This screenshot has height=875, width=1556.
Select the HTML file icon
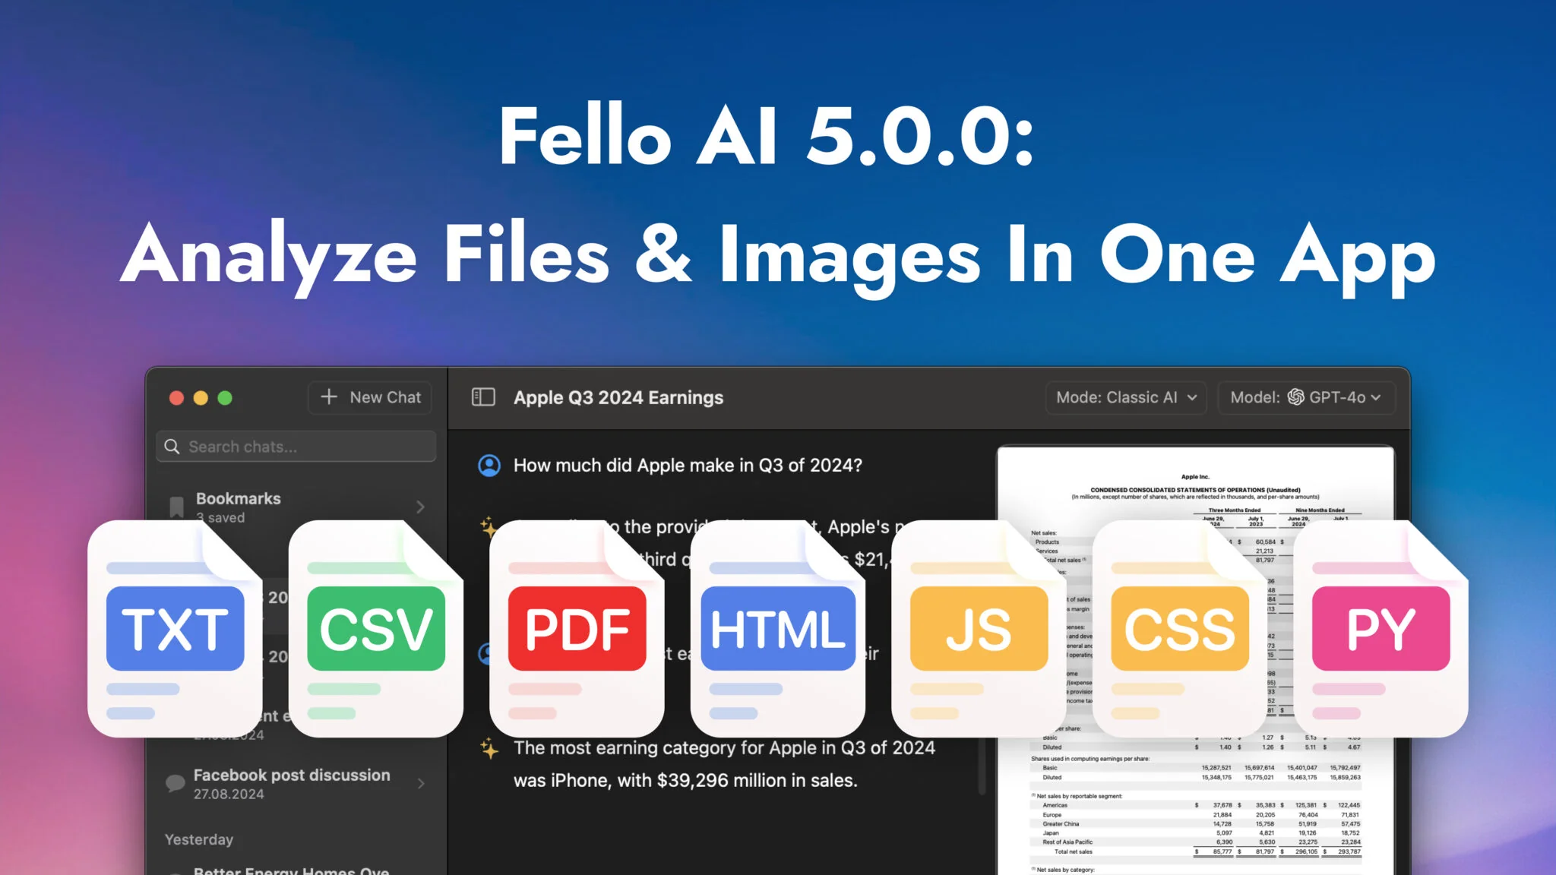(778, 628)
